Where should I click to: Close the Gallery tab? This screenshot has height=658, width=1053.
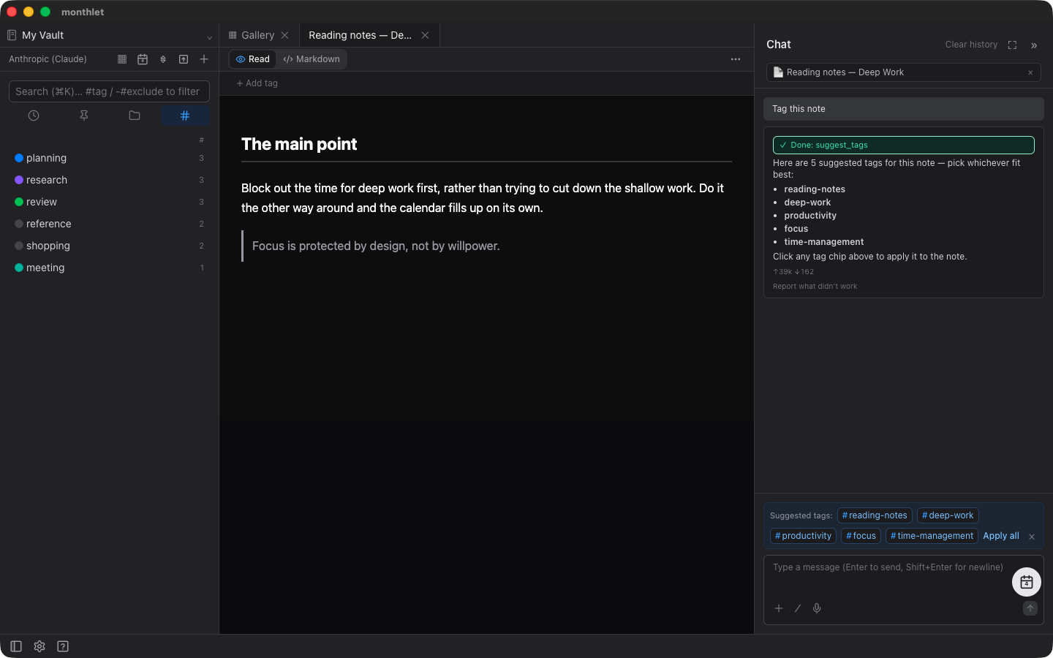click(x=285, y=35)
